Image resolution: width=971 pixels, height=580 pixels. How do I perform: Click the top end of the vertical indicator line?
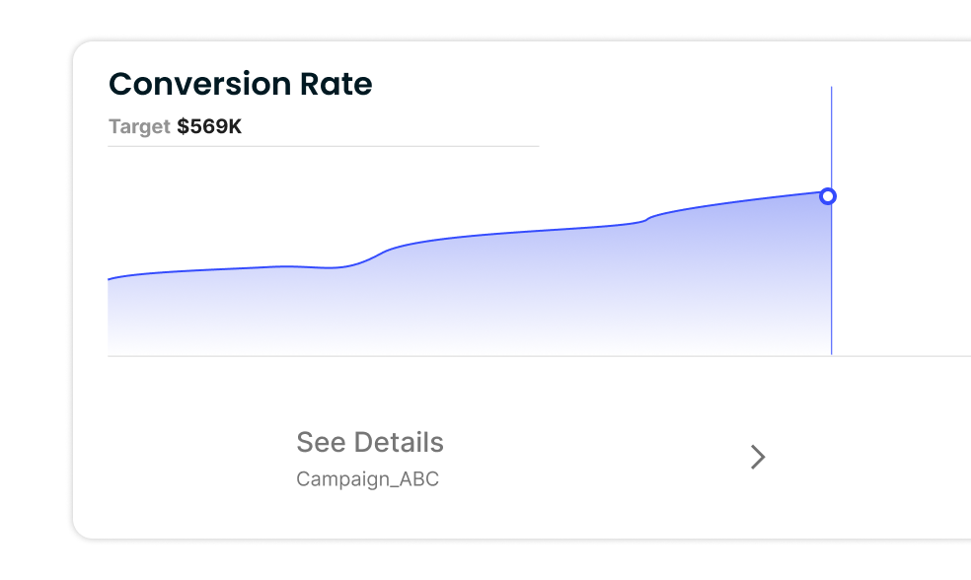(x=831, y=90)
